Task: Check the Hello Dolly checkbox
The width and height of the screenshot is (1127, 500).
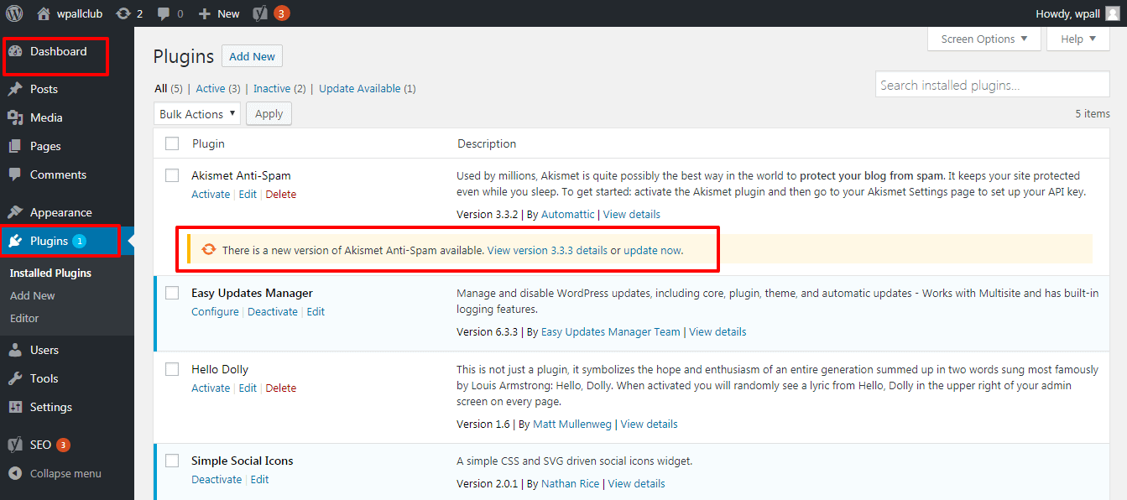Action: [172, 369]
